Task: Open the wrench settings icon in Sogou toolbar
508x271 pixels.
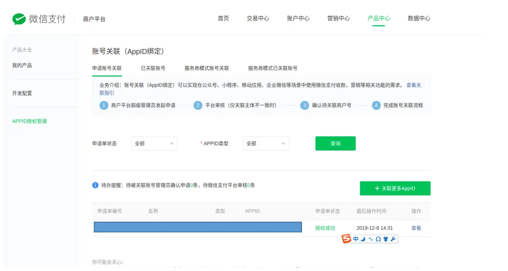Action: click(393, 239)
